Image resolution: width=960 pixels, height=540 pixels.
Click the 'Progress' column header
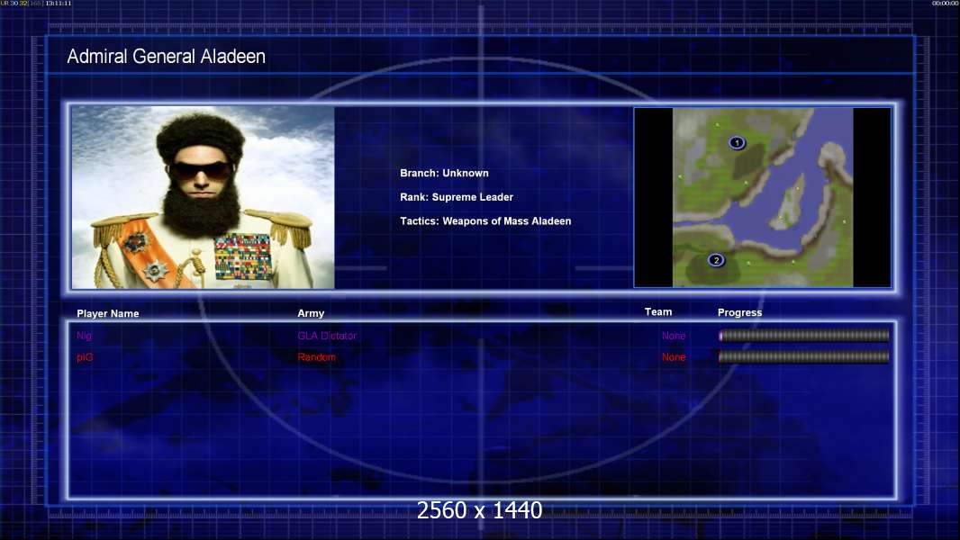(x=739, y=312)
